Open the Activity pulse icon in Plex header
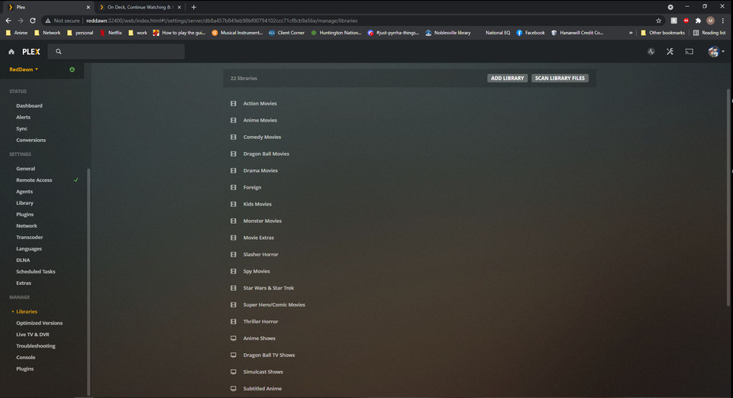Viewport: 733px width, 398px height. [651, 51]
